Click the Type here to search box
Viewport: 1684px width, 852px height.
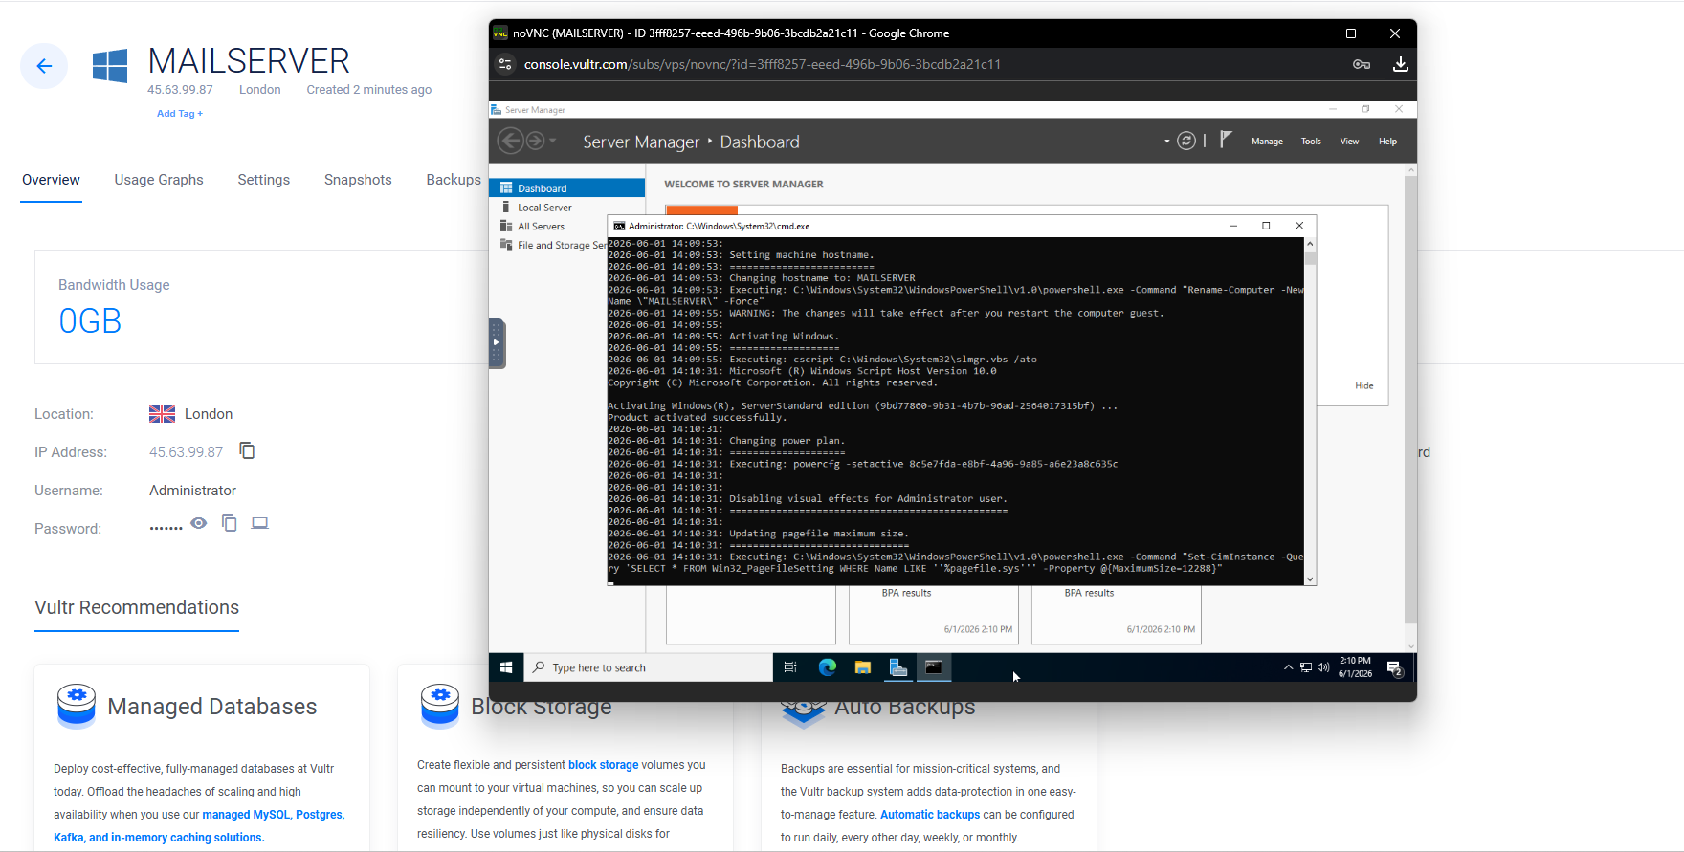649,667
